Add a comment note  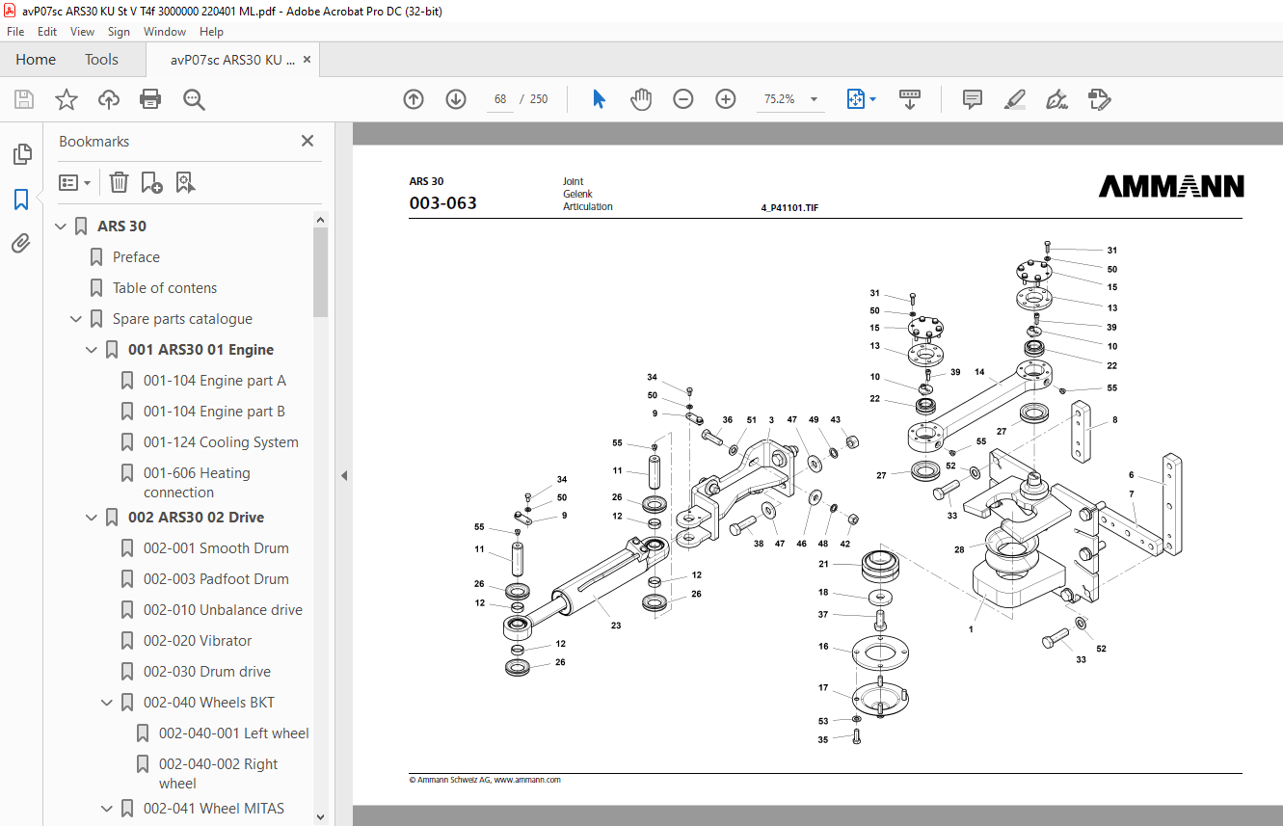(x=973, y=99)
